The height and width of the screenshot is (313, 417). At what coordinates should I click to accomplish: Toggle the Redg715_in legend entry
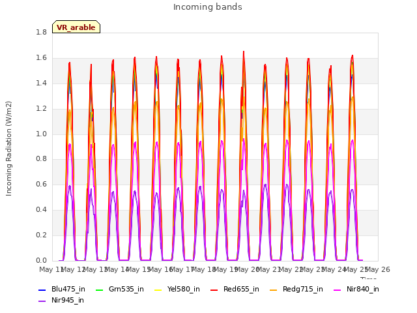[296, 290]
